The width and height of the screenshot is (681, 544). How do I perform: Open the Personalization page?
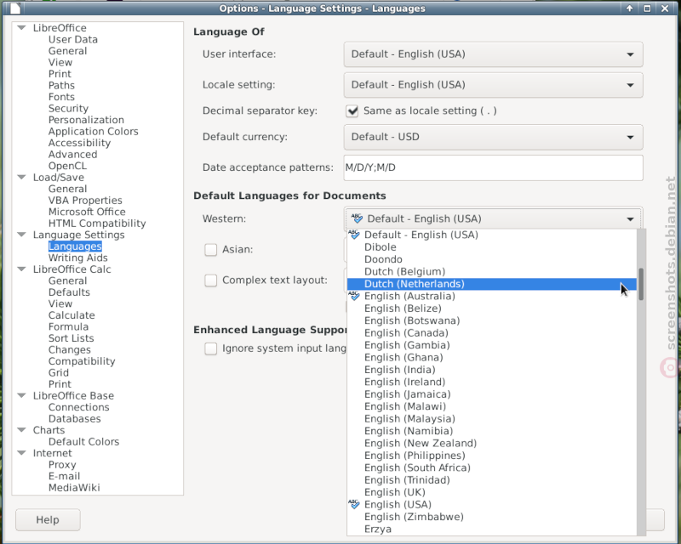pyautogui.click(x=86, y=120)
